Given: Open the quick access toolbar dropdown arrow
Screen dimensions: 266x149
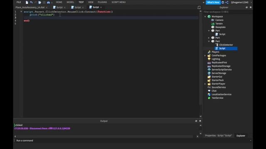Looking at the screenshot, I should click(x=52, y=3).
